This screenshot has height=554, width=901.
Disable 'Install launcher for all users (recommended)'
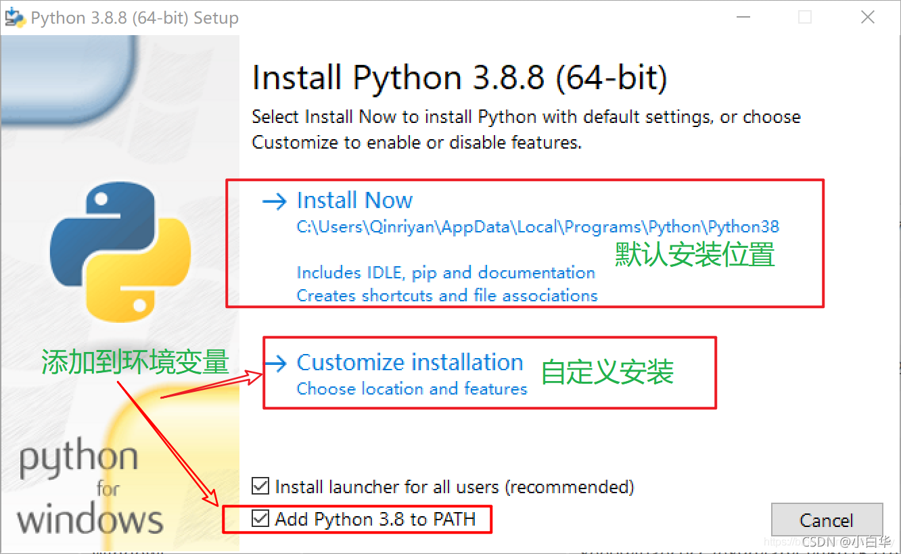(260, 486)
